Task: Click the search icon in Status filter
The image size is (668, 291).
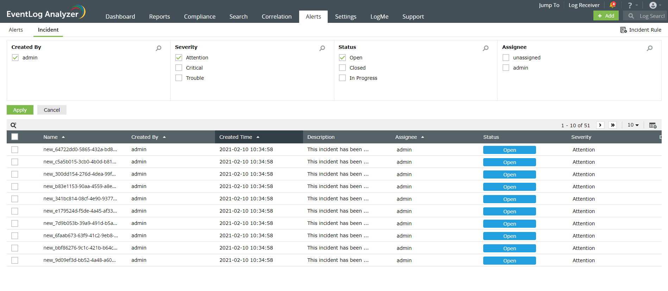Action: 486,48
